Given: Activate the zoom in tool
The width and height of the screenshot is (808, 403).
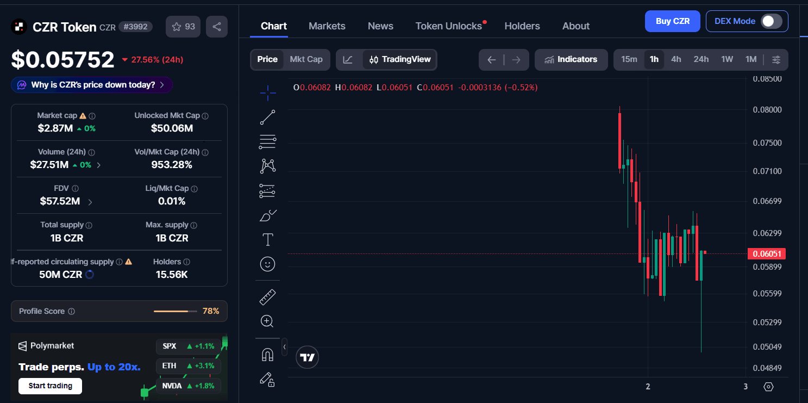Looking at the screenshot, I should pyautogui.click(x=267, y=321).
